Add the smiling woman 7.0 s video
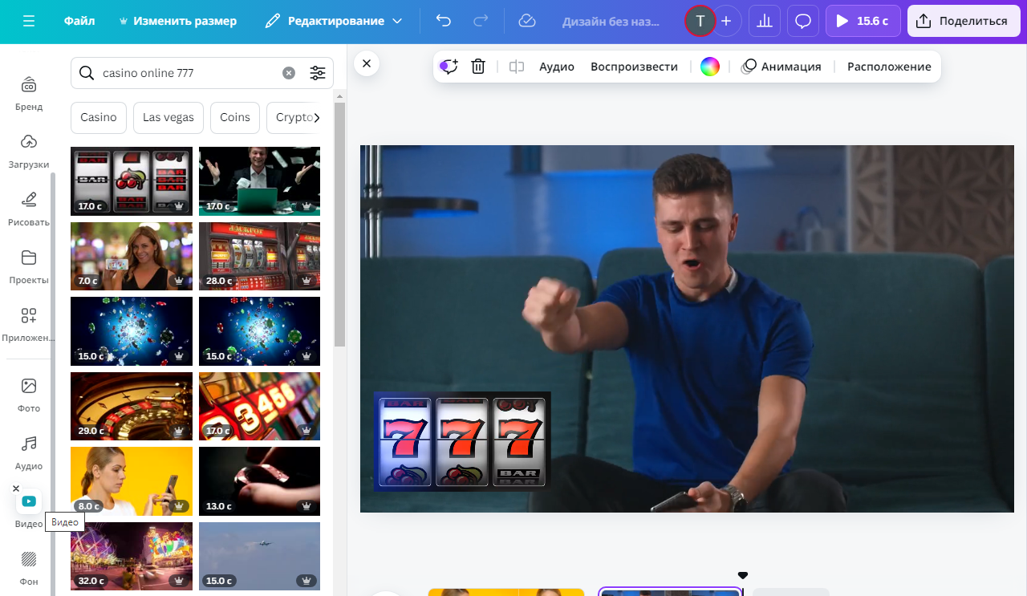Viewport: 1027px width, 596px height. pyautogui.click(x=132, y=256)
